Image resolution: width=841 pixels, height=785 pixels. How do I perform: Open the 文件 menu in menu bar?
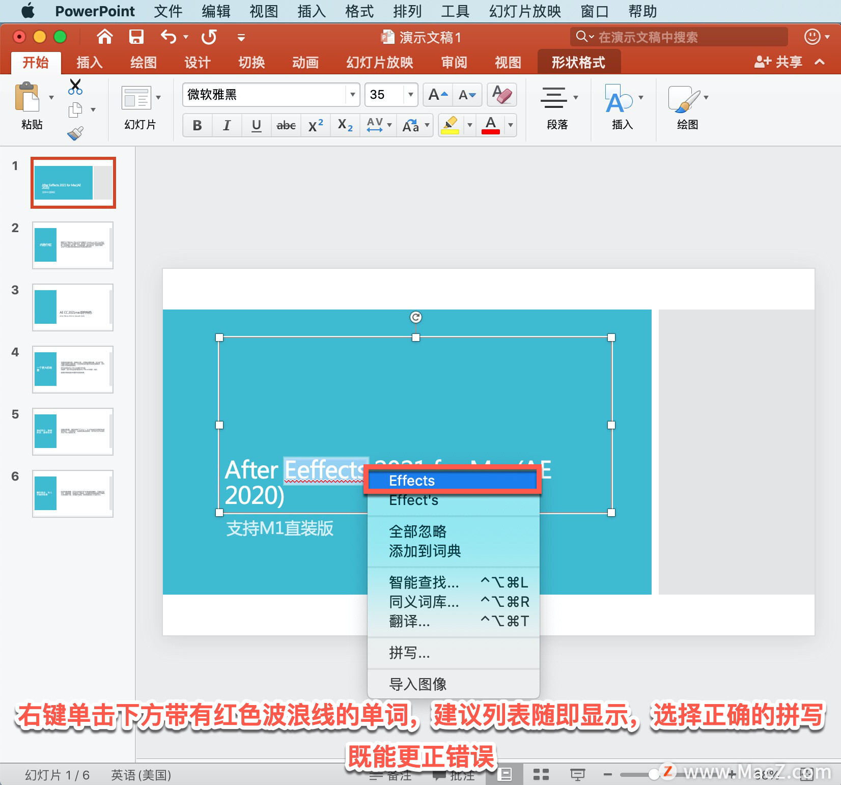pyautogui.click(x=168, y=11)
